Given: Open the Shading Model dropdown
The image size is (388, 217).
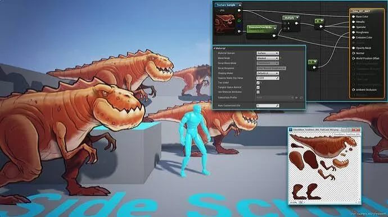Looking at the screenshot, I should (x=268, y=73).
